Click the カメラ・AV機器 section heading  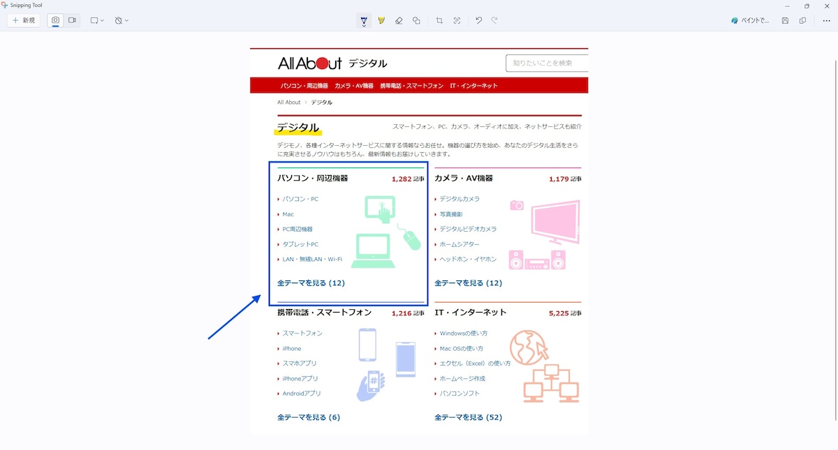pyautogui.click(x=464, y=178)
